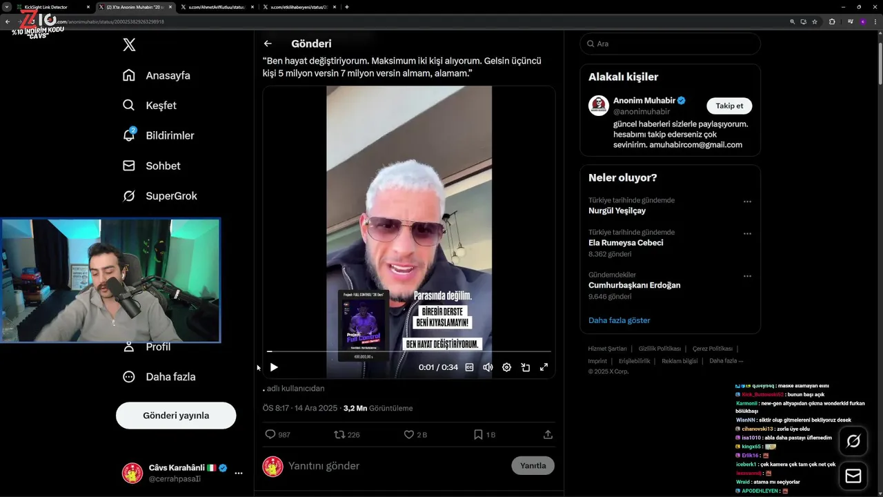Open the Grok floating button
Screen dimensions: 883x497
coord(853,441)
